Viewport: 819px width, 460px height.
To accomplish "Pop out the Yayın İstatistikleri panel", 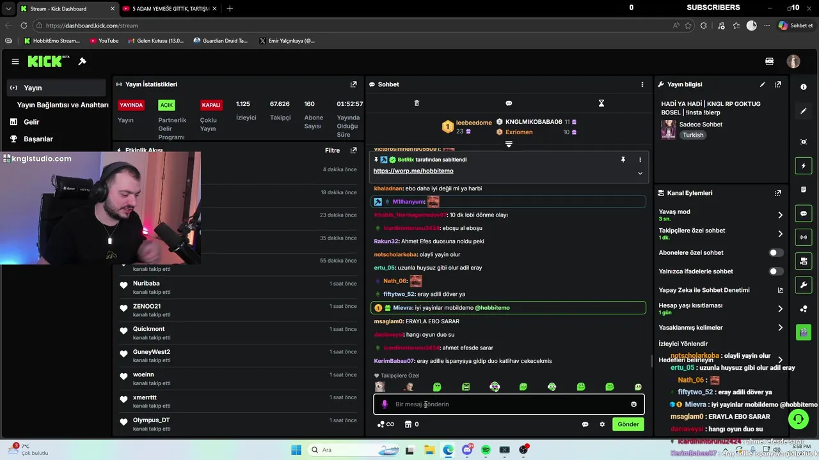I will coord(353,84).
